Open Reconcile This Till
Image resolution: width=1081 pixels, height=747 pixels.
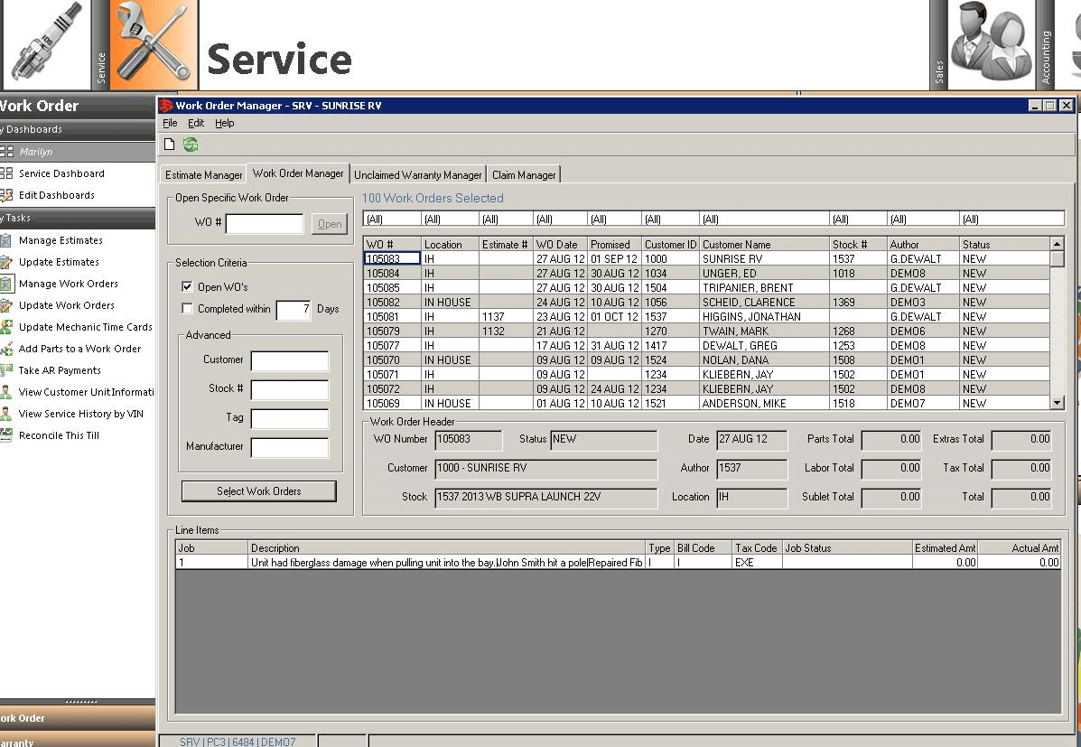(61, 435)
